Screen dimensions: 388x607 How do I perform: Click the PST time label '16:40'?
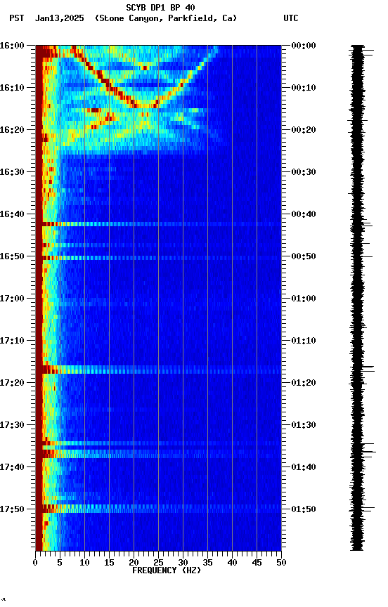pos(12,214)
